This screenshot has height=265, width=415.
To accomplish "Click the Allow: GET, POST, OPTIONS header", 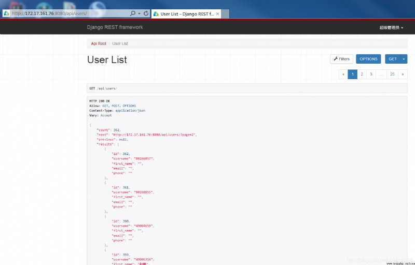I will point(113,106).
